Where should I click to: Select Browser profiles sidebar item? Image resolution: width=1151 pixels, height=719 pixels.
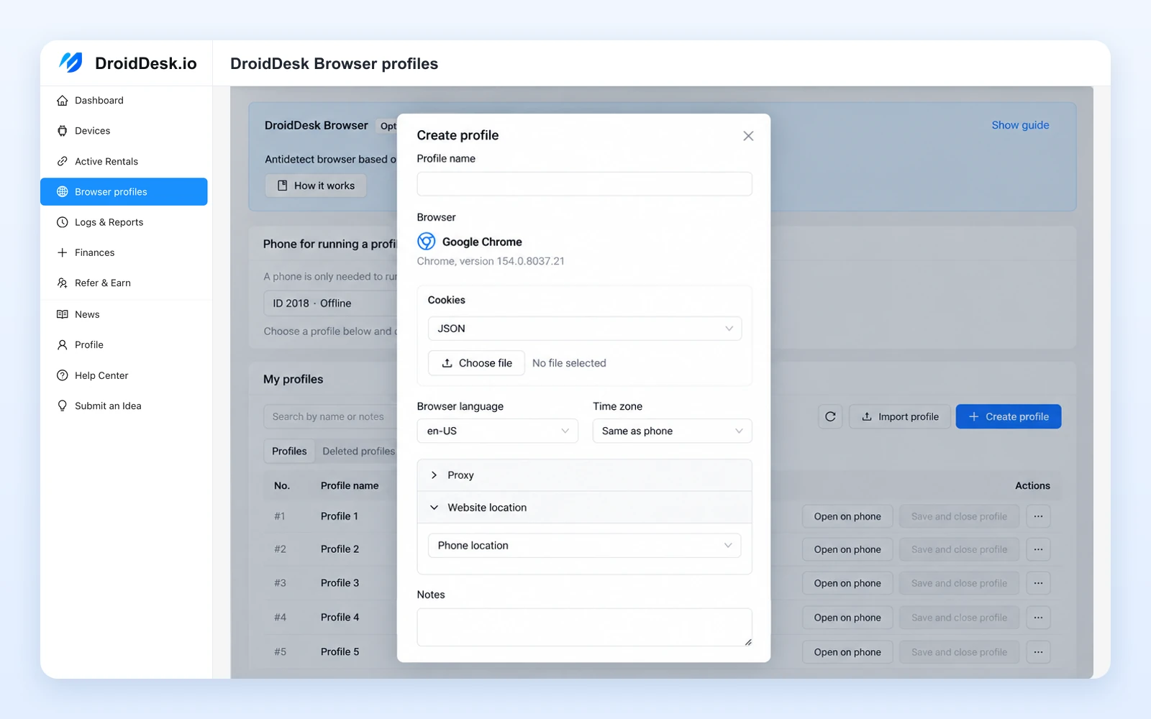[124, 192]
